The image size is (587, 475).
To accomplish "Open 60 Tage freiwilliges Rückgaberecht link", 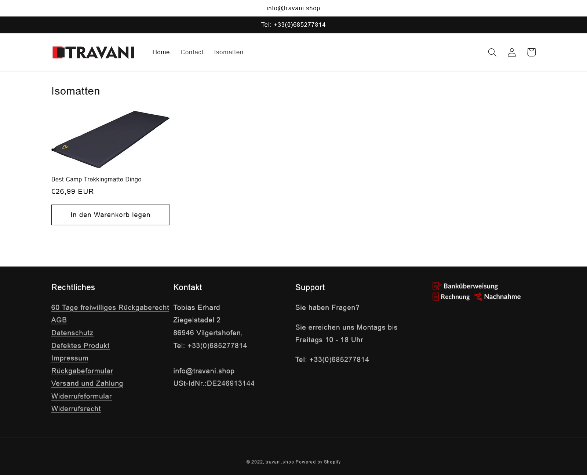I will coord(110,308).
